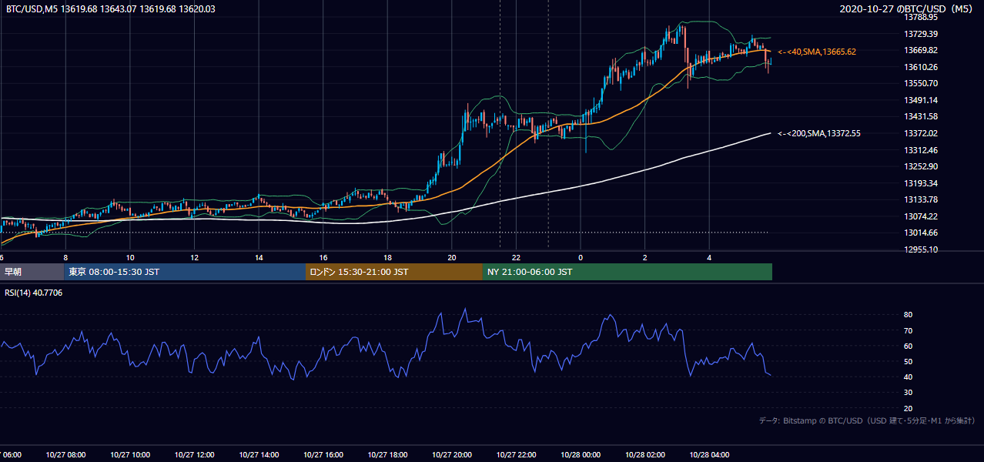Click the price axis value 13788.95
The width and height of the screenshot is (984, 462).
(921, 17)
